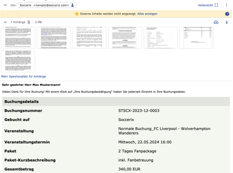Image resolution: width=233 pixels, height=173 pixels.
Task: Open the fourth attachment thumbnail with headings
Action: [125, 38]
